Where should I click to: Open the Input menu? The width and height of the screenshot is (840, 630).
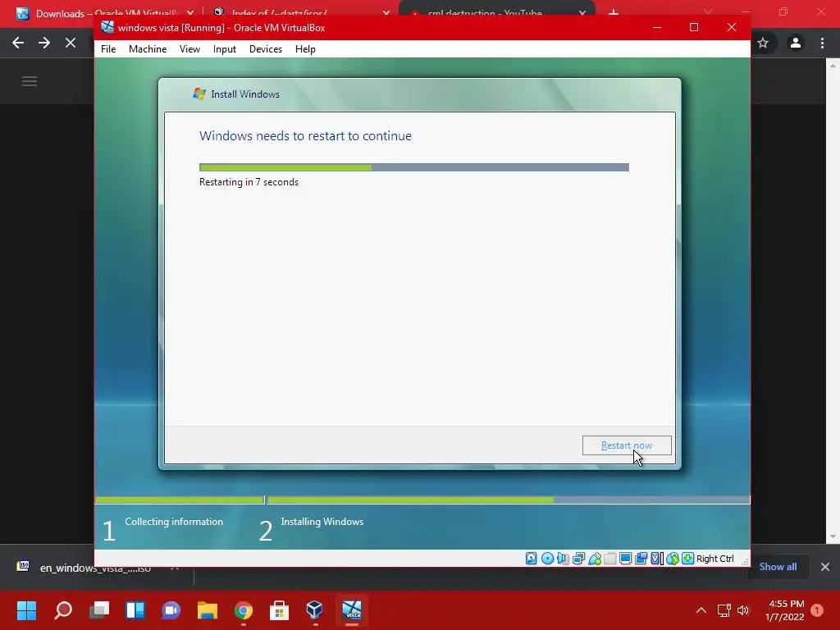(x=225, y=48)
